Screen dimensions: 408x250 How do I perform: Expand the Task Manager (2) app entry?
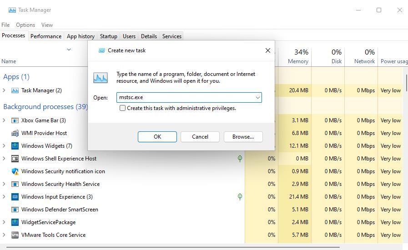tap(4, 90)
